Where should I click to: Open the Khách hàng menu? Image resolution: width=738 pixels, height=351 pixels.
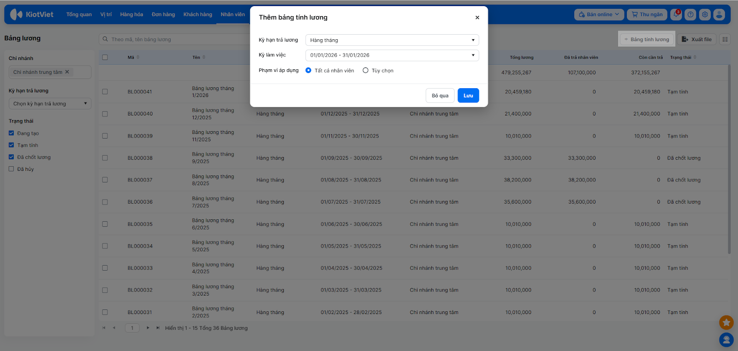pos(197,14)
